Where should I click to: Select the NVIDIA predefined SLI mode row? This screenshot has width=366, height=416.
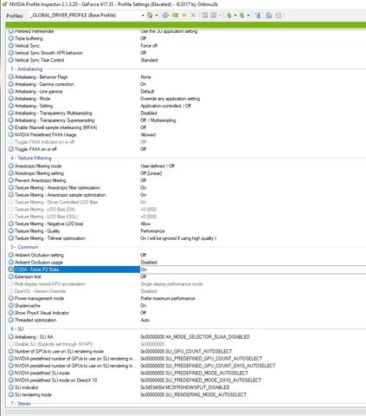(x=42, y=373)
